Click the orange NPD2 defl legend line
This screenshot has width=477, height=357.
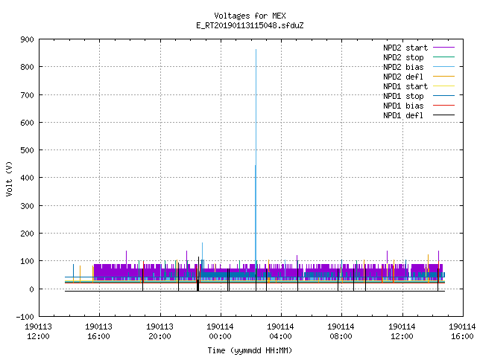tap(443, 77)
